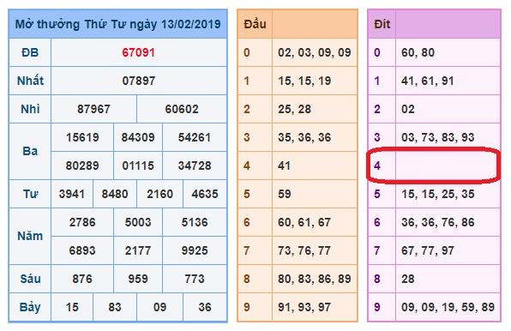Click Đít row values 03, 73, 83, 93
511x331 pixels.
437,137
